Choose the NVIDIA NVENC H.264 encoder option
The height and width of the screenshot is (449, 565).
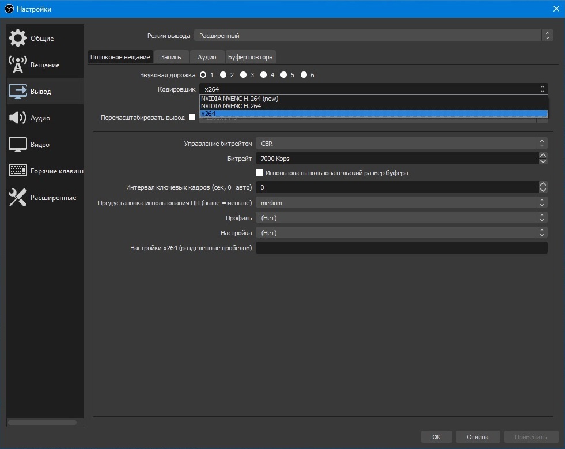coord(373,106)
